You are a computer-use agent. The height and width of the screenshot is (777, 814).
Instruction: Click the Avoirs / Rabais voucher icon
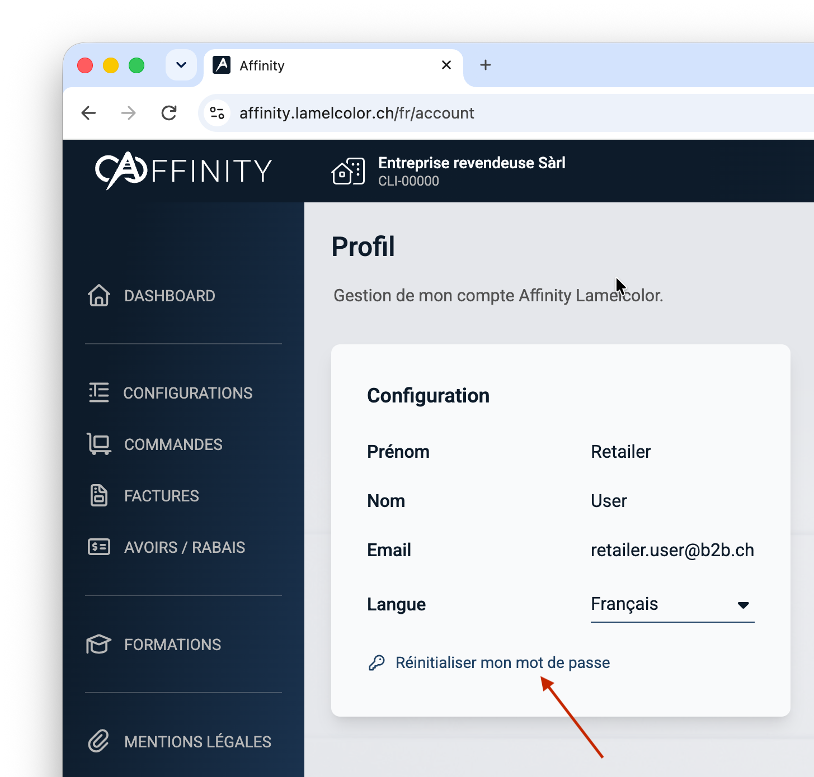click(x=99, y=547)
